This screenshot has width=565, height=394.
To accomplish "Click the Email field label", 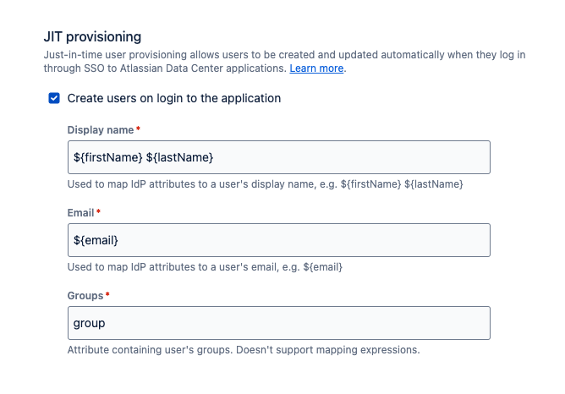I will point(81,213).
